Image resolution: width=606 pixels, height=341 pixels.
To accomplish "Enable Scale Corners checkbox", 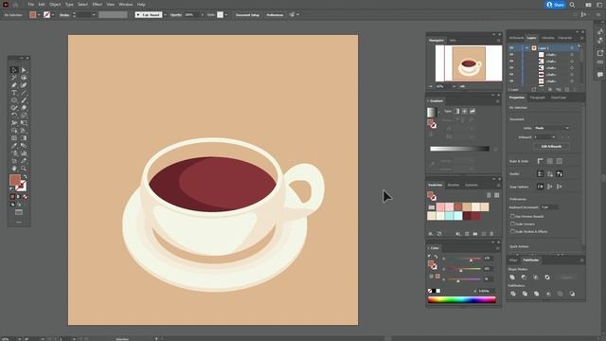I will click(513, 224).
